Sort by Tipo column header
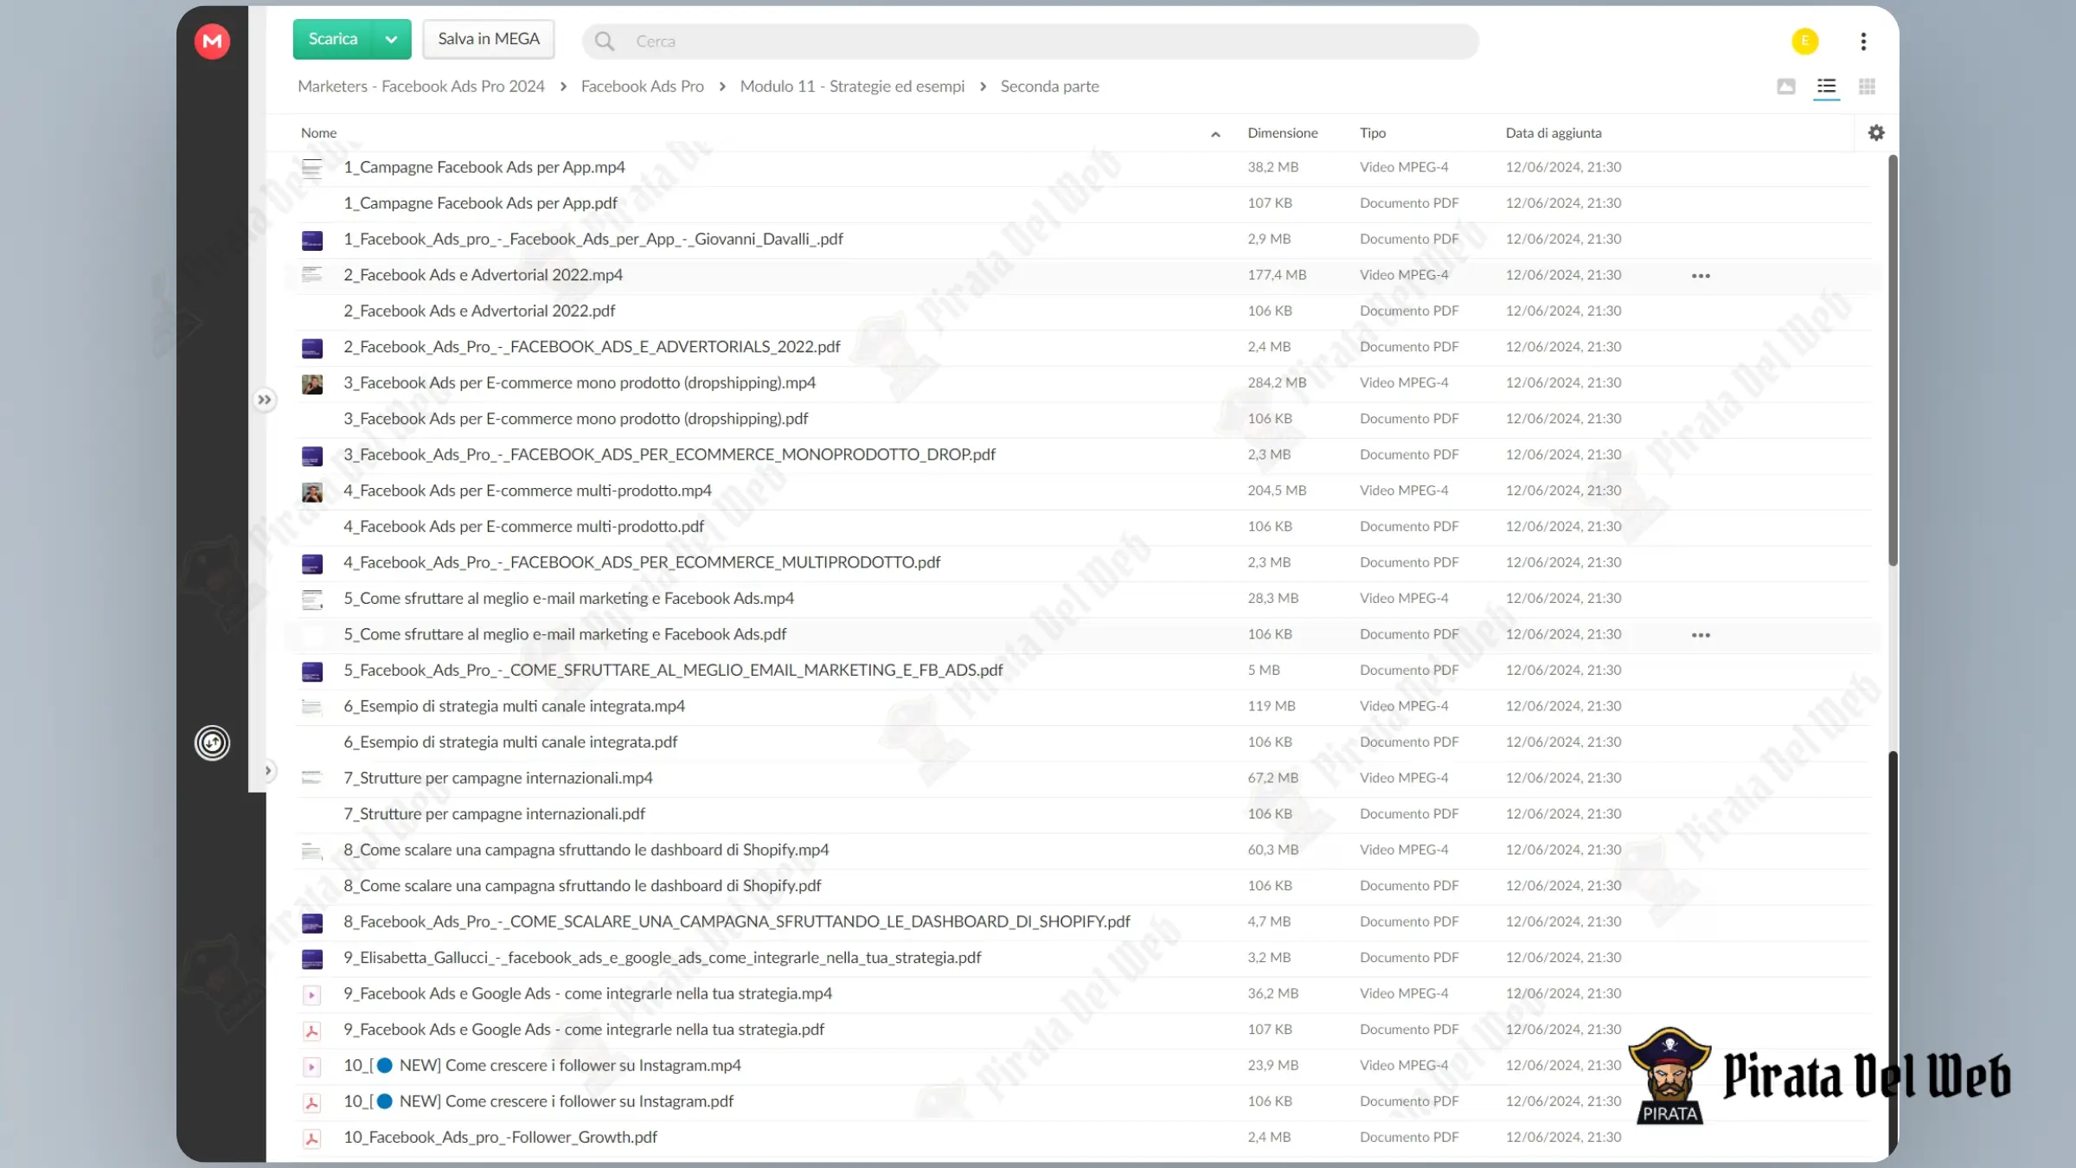Viewport: 2076px width, 1168px height. click(1372, 133)
